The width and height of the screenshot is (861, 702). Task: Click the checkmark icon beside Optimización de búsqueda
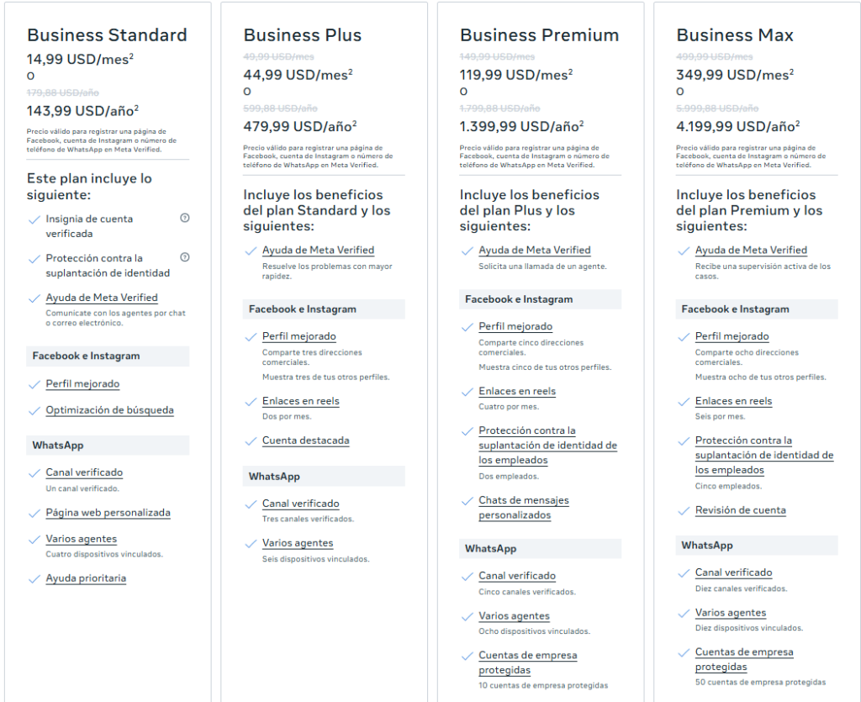tap(34, 410)
